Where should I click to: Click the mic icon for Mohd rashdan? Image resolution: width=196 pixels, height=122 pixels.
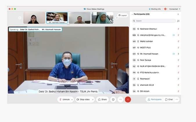pos(178,41)
